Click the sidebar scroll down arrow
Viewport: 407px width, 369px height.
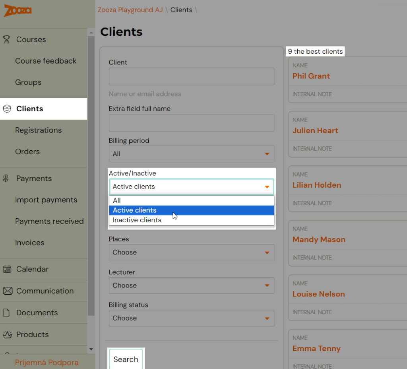[91, 349]
